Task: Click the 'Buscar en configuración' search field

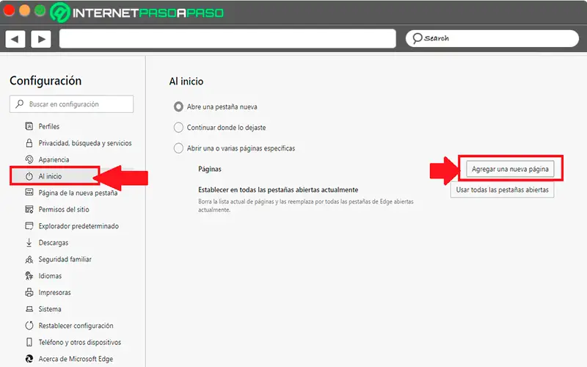Action: [71, 103]
